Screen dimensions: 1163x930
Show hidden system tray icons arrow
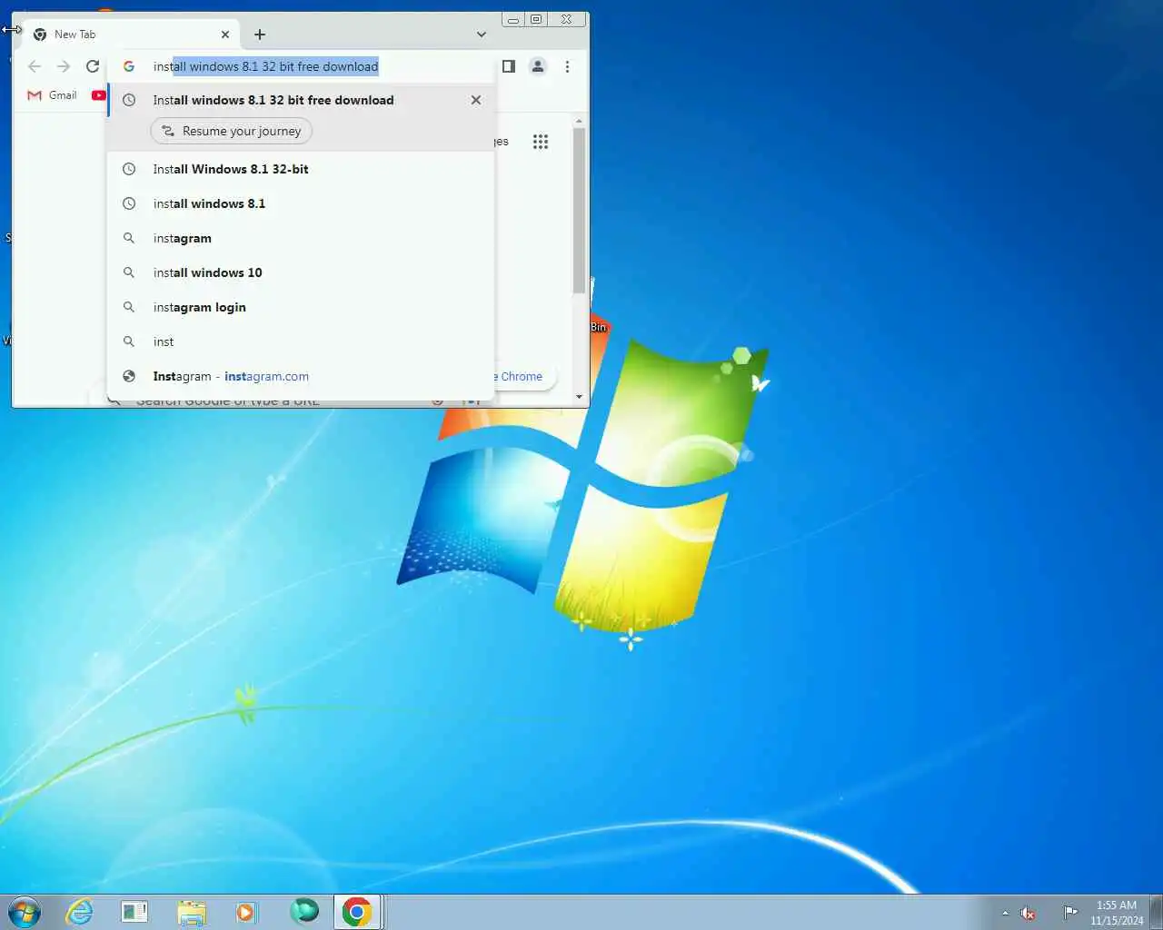1005,913
